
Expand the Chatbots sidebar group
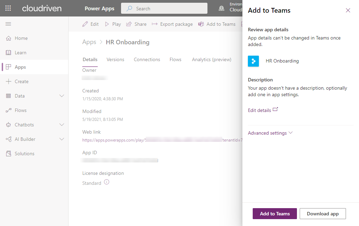(x=62, y=125)
